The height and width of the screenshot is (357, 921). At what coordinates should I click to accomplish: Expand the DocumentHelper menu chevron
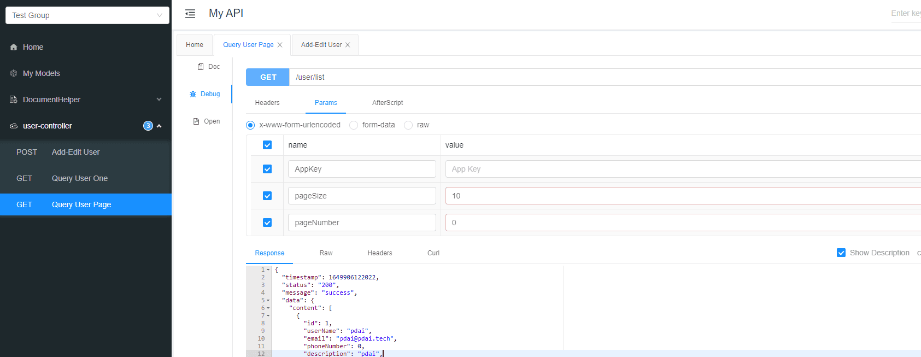pyautogui.click(x=159, y=100)
